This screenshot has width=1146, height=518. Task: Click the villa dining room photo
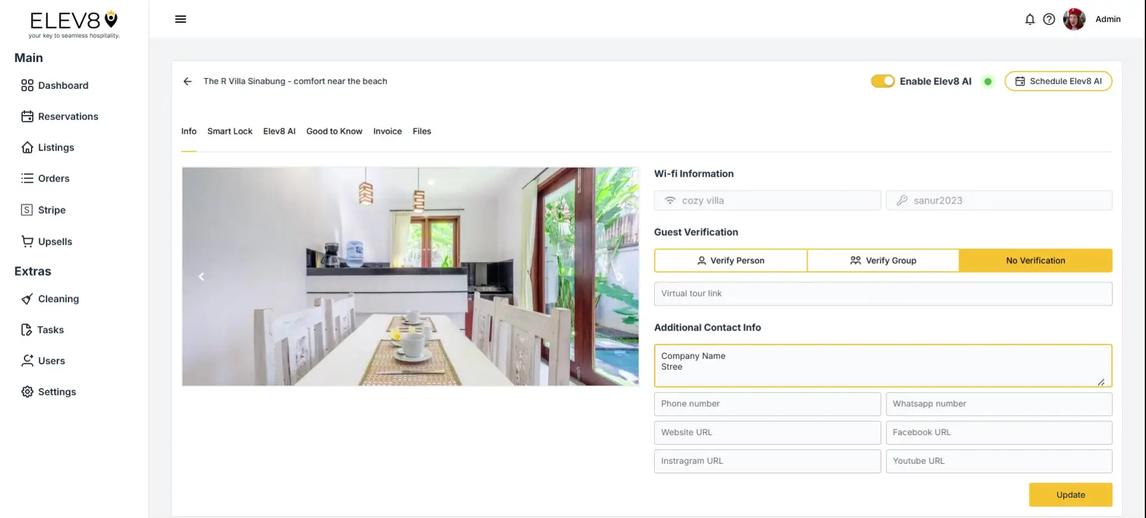tap(411, 276)
